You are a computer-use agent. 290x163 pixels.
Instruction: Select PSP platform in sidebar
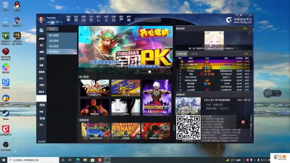point(42,85)
